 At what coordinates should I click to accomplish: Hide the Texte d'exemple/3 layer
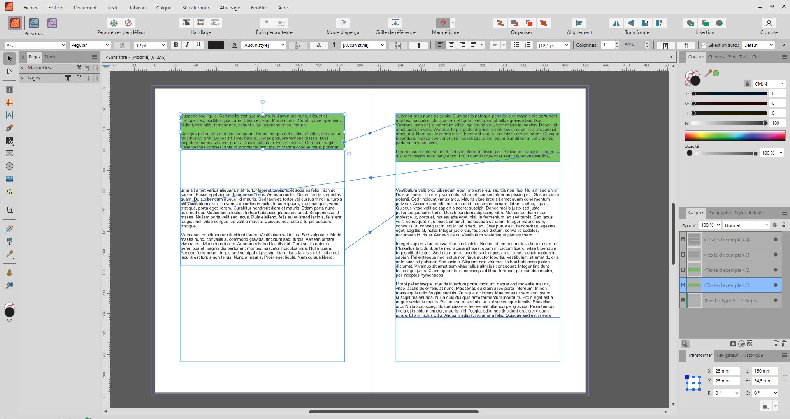coord(776,255)
